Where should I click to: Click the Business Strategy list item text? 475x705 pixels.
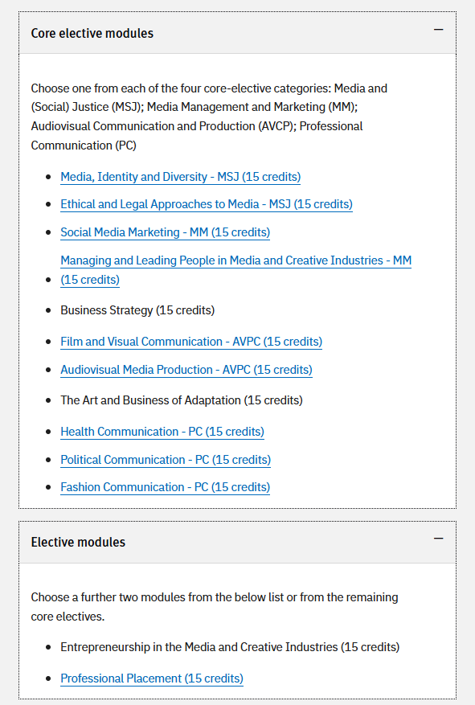coord(137,310)
